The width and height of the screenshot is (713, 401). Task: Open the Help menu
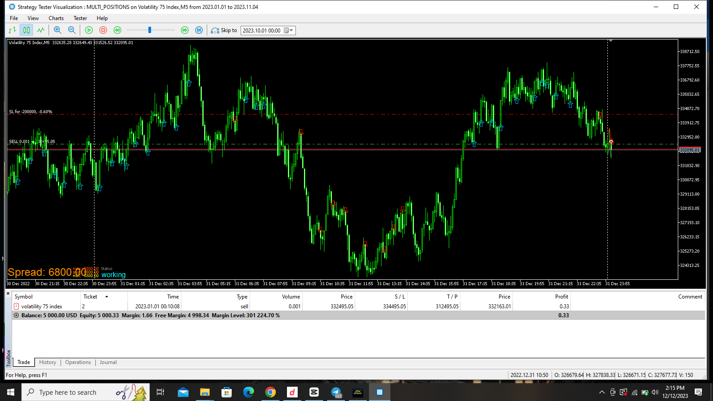102,18
